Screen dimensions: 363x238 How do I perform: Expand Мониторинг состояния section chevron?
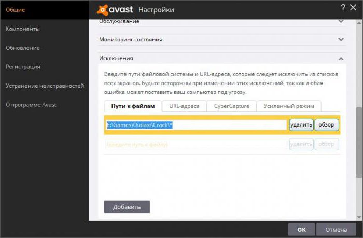pyautogui.click(x=341, y=40)
